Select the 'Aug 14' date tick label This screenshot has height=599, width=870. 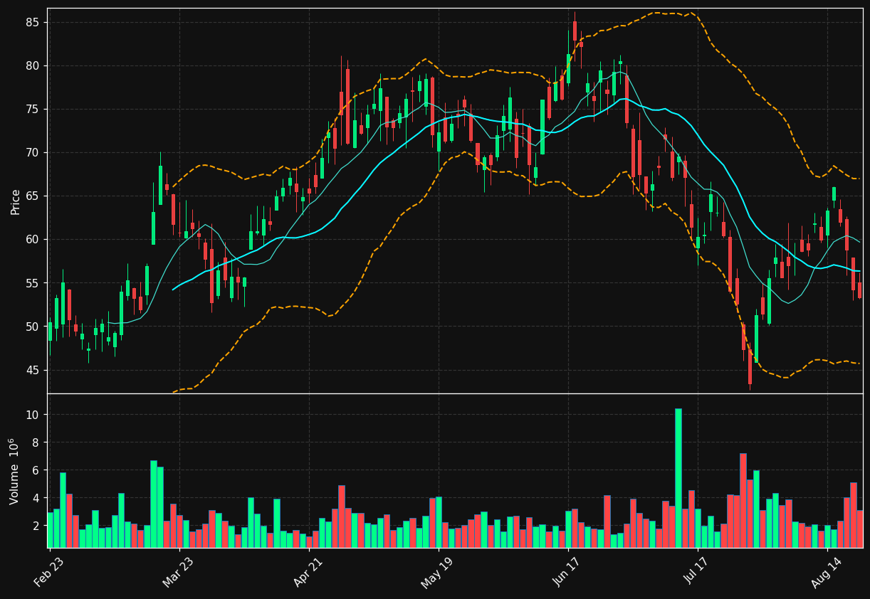825,573
